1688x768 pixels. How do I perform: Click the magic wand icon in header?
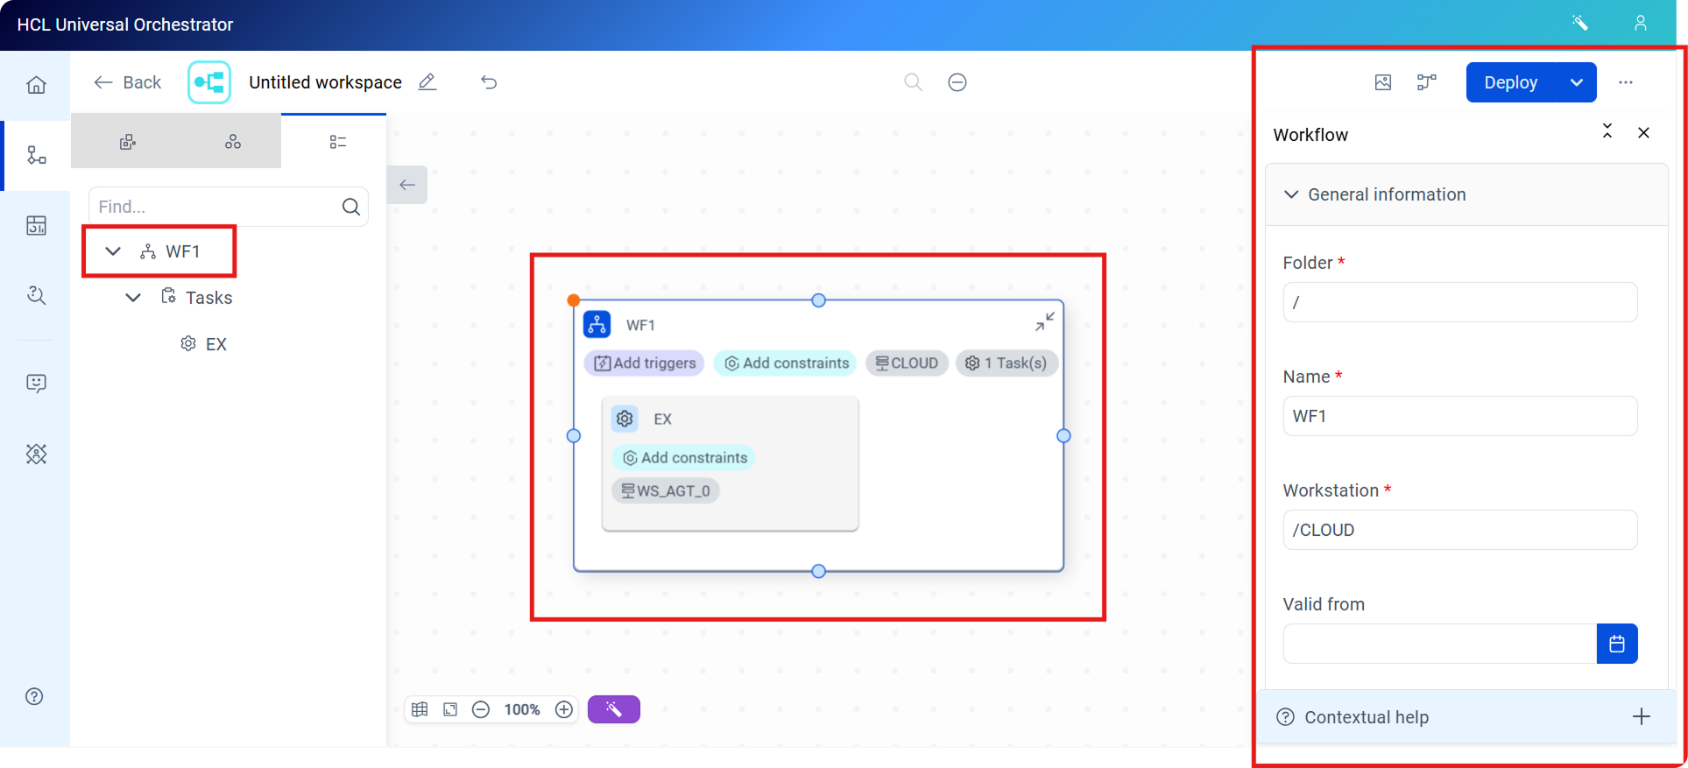(x=1580, y=23)
